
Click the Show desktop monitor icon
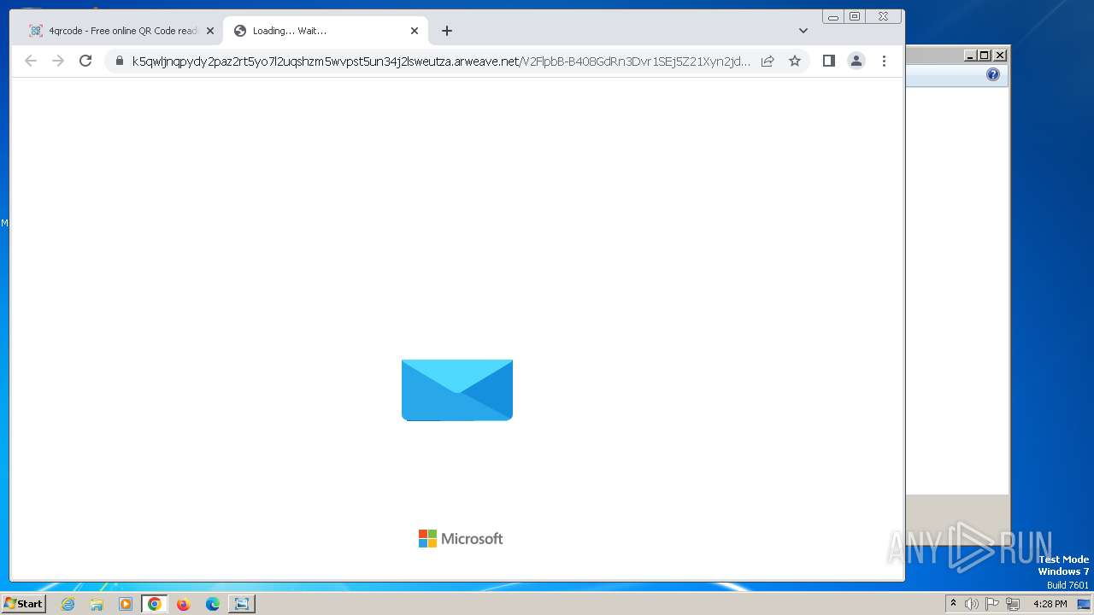[x=1084, y=604]
